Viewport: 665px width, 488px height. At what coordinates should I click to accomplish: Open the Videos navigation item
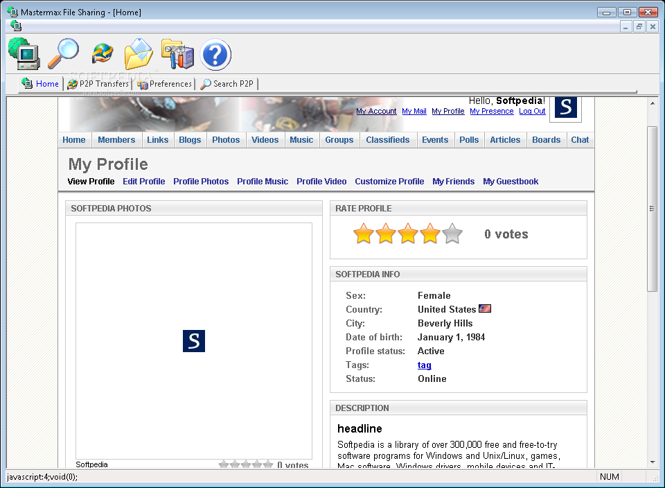(x=265, y=139)
